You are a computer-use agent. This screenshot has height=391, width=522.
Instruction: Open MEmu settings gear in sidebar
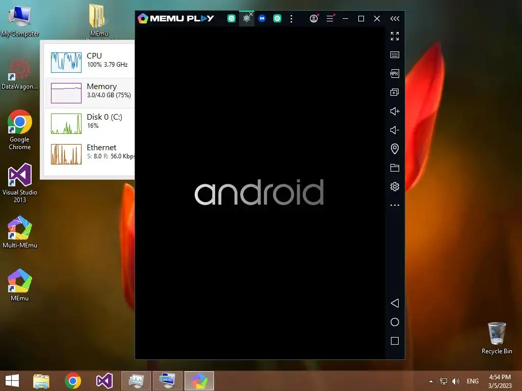395,186
